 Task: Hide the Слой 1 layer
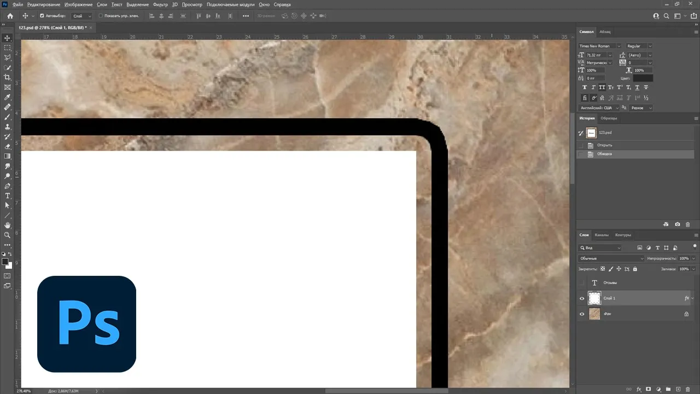(x=582, y=298)
